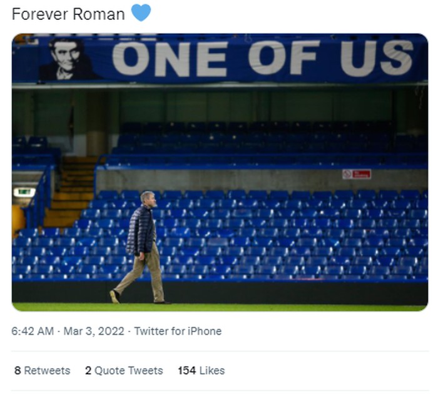
Task: Click the "Forever Roman" tweet text
Action: (x=68, y=14)
